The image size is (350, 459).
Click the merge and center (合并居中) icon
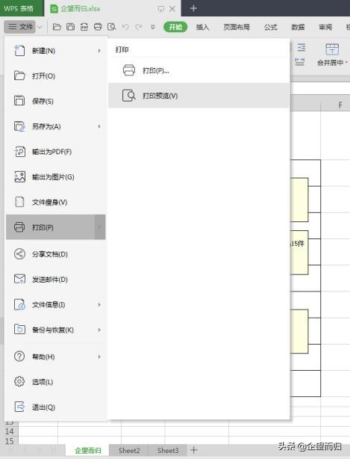pos(332,49)
